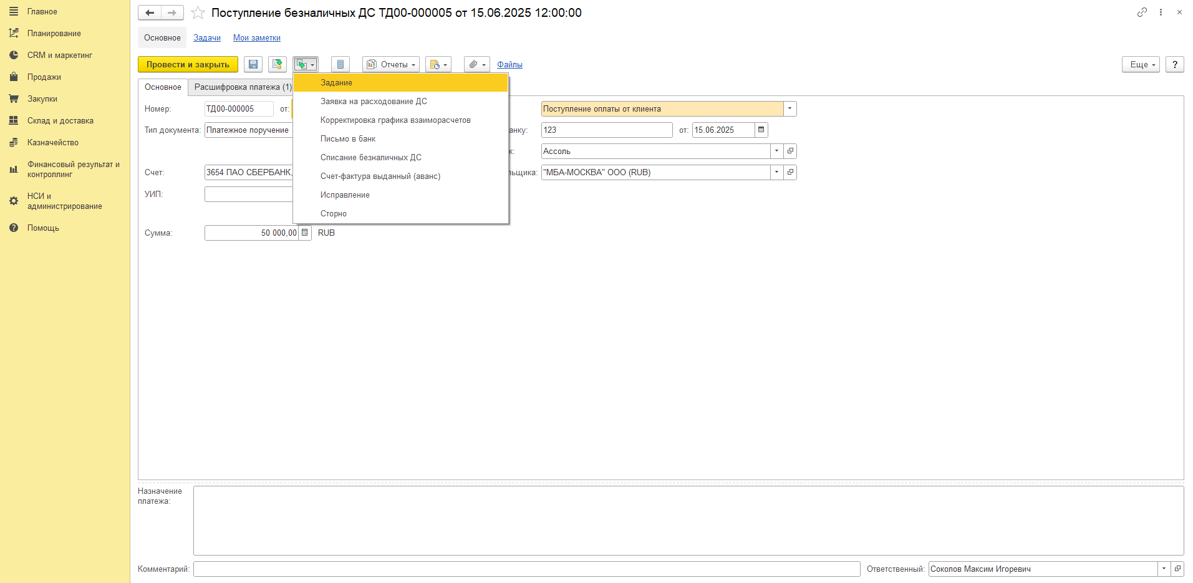Open calendar picker next to 15.06.2025
This screenshot has height=583, width=1193.
[761, 130]
